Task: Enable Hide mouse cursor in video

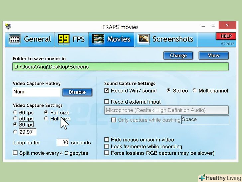Action: [x=107, y=140]
